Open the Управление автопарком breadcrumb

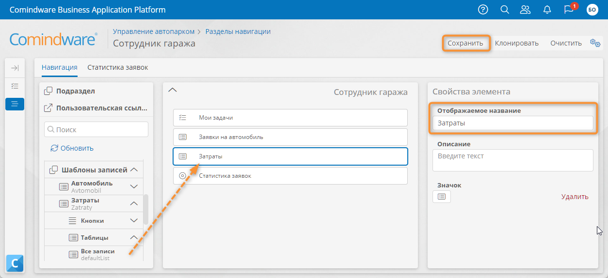(x=154, y=31)
